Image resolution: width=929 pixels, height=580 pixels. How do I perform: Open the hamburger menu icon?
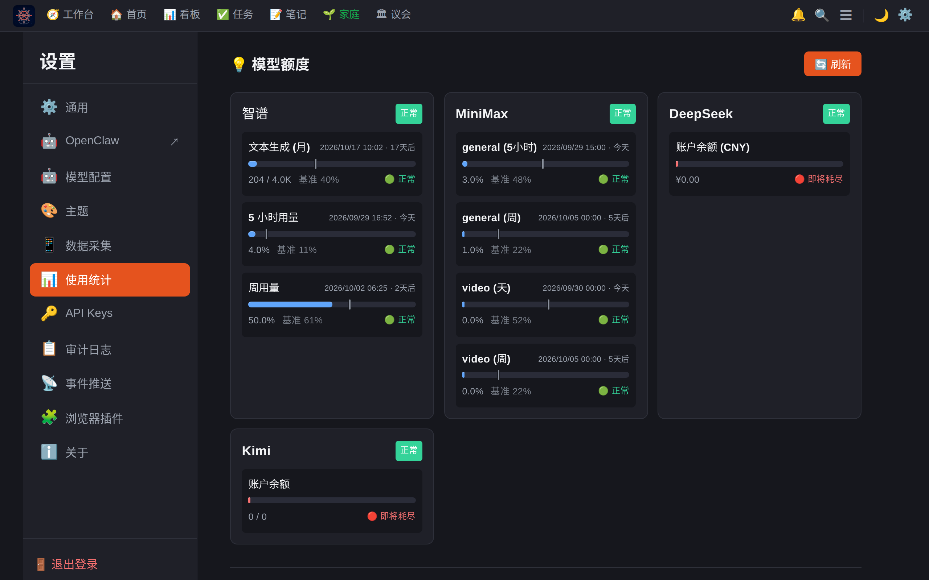(x=846, y=15)
